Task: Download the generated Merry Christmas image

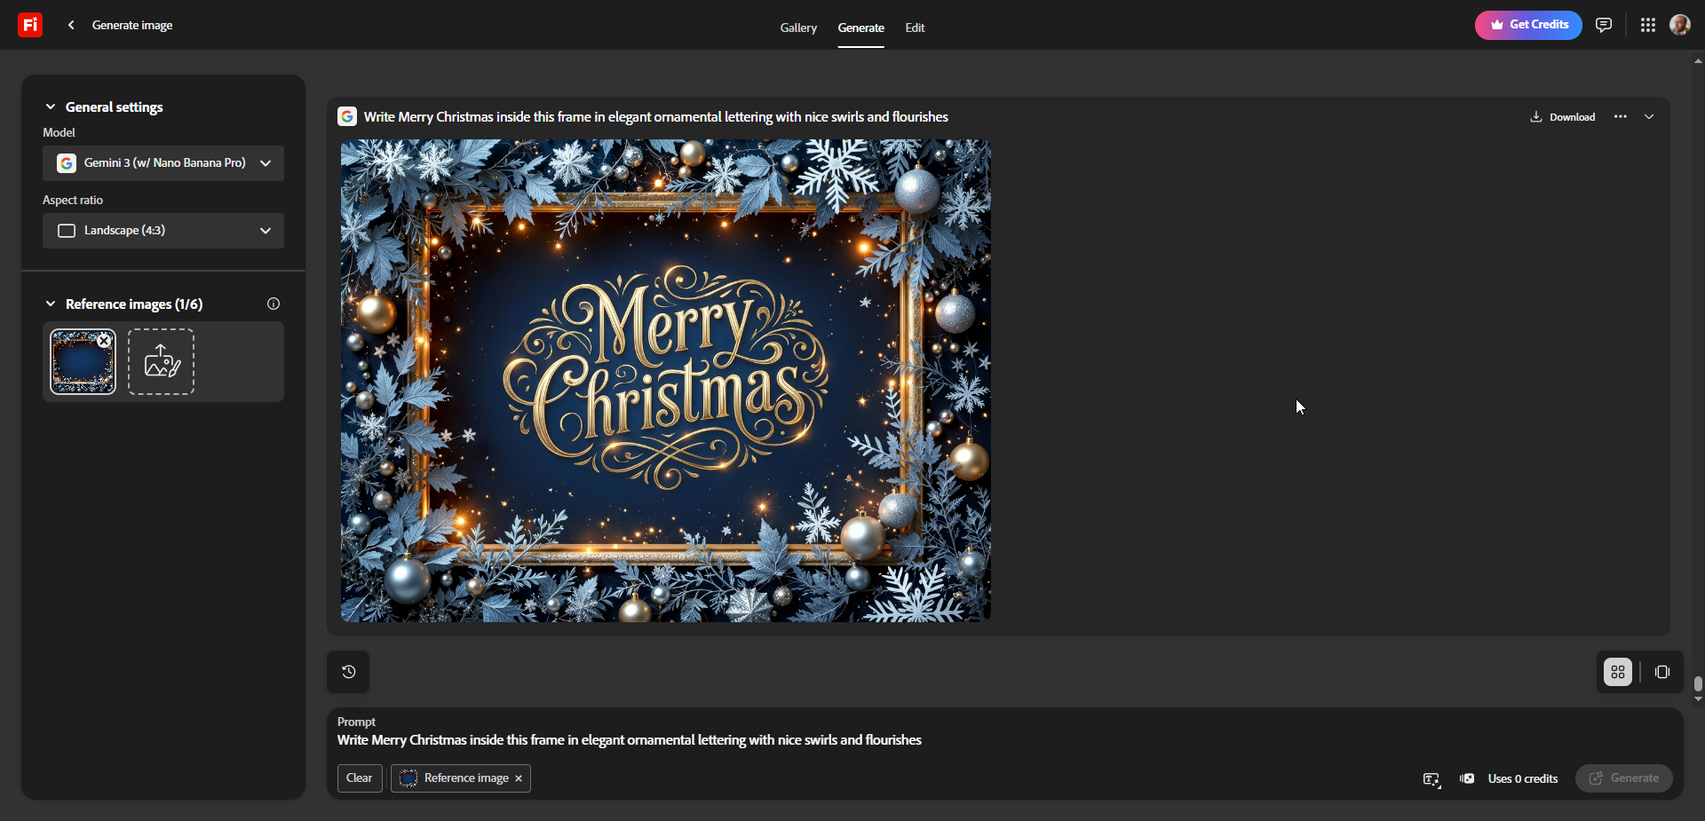Action: point(1562,117)
